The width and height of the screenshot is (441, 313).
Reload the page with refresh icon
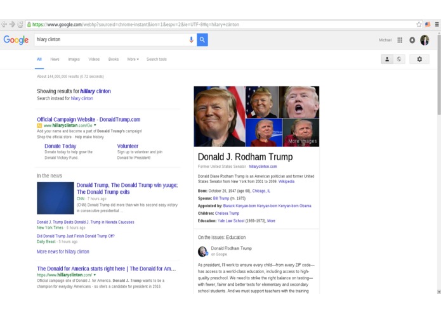[20, 25]
